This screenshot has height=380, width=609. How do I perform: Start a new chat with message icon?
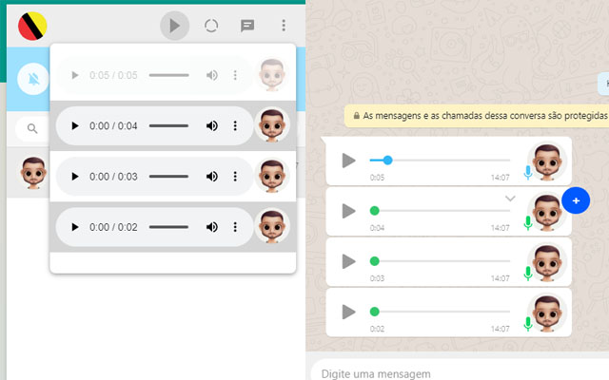click(x=247, y=26)
